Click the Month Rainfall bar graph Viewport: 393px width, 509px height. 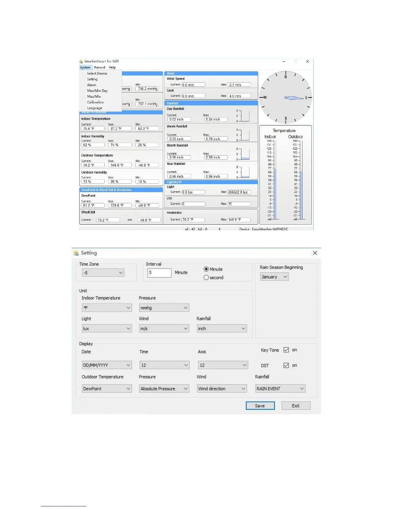[x=245, y=154]
